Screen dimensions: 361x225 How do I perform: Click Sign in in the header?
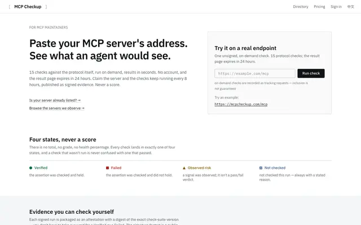[x=336, y=7]
